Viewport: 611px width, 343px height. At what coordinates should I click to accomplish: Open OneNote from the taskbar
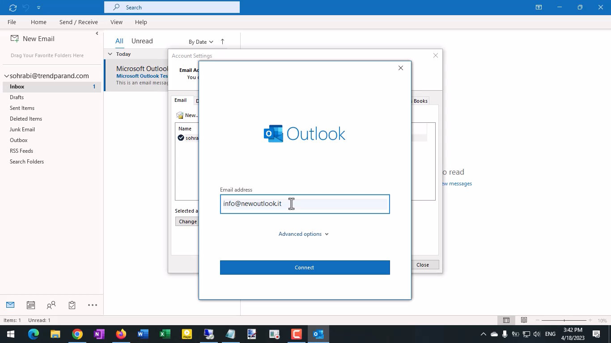pyautogui.click(x=99, y=334)
